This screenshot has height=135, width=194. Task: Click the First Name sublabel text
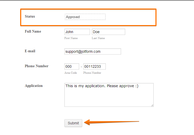tap(71, 38)
